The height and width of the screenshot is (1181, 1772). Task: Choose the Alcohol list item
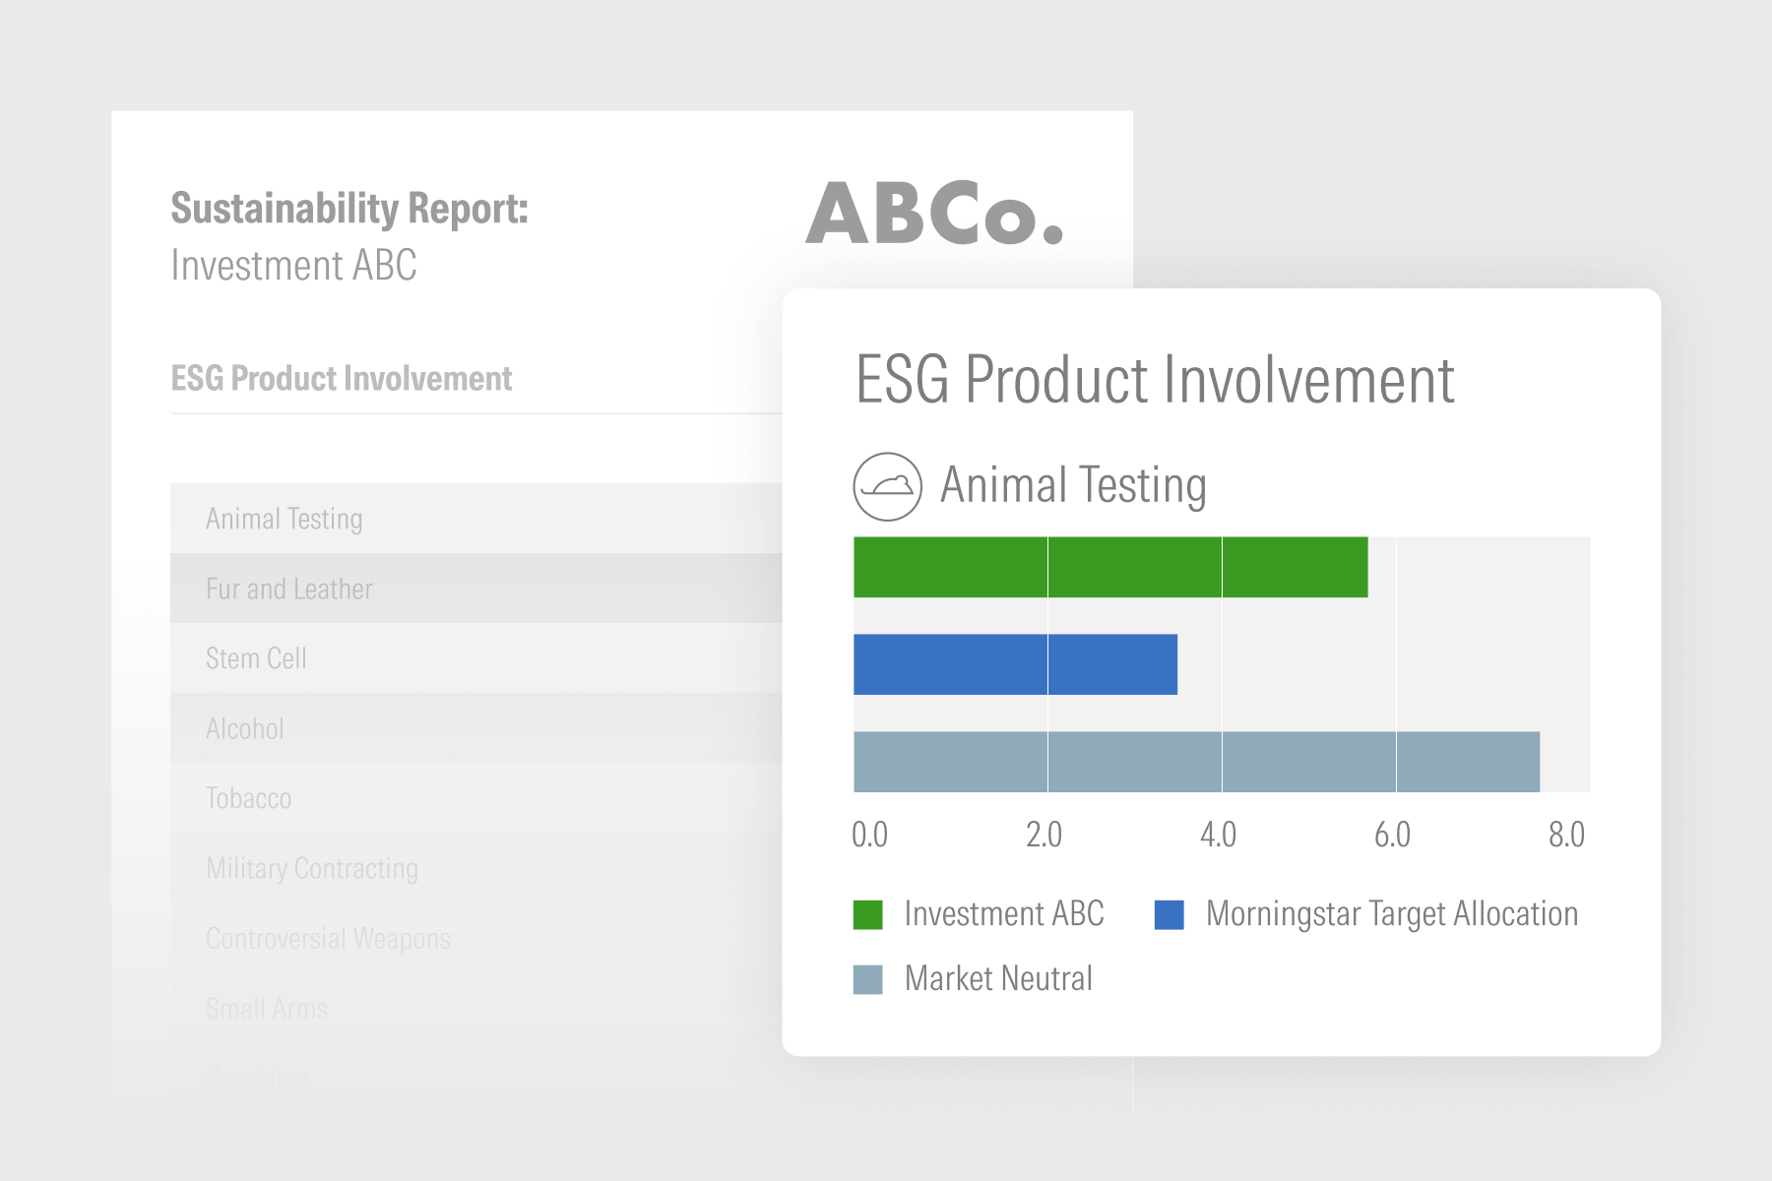pyautogui.click(x=244, y=728)
